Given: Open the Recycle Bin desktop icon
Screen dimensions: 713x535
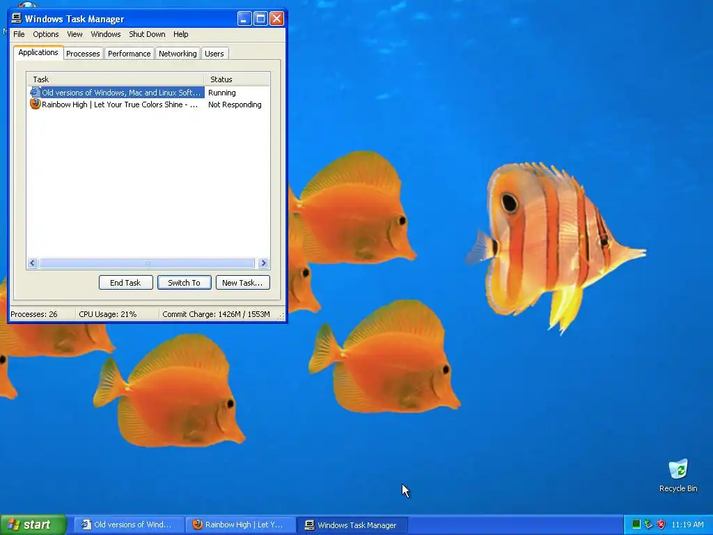Looking at the screenshot, I should coord(678,476).
